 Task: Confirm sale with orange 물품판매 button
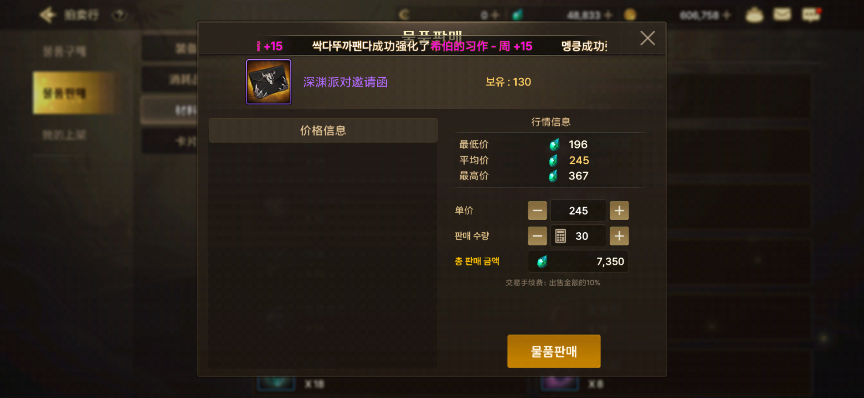click(554, 351)
